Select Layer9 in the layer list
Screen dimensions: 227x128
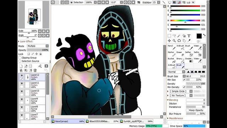click(x=32, y=101)
